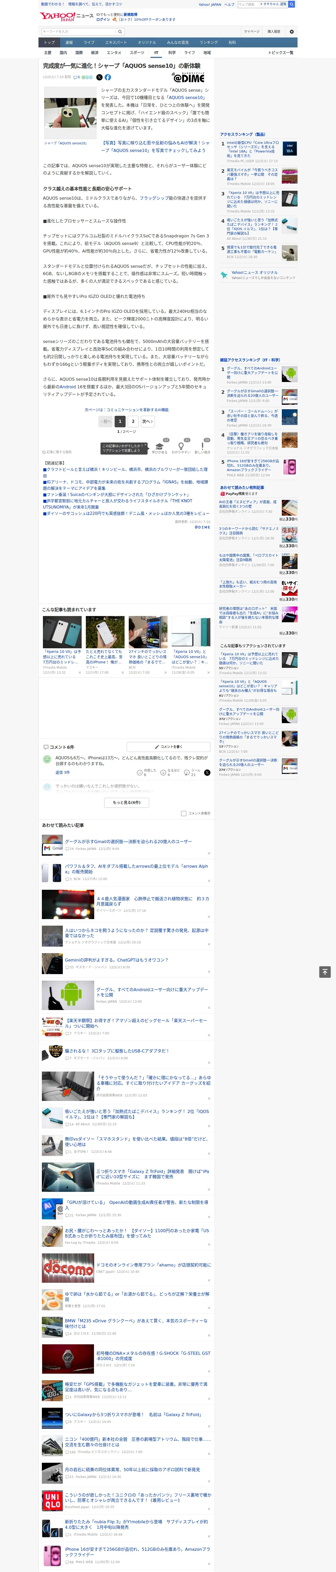Go to page 2 of the article

[x=133, y=421]
